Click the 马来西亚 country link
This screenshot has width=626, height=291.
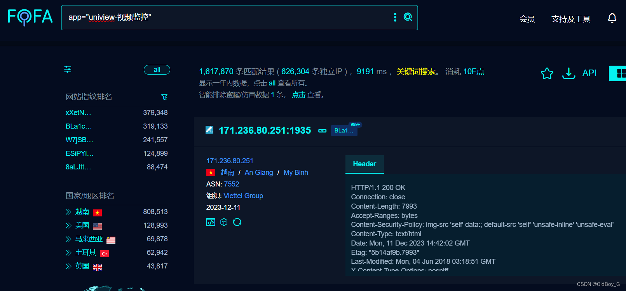pos(89,239)
